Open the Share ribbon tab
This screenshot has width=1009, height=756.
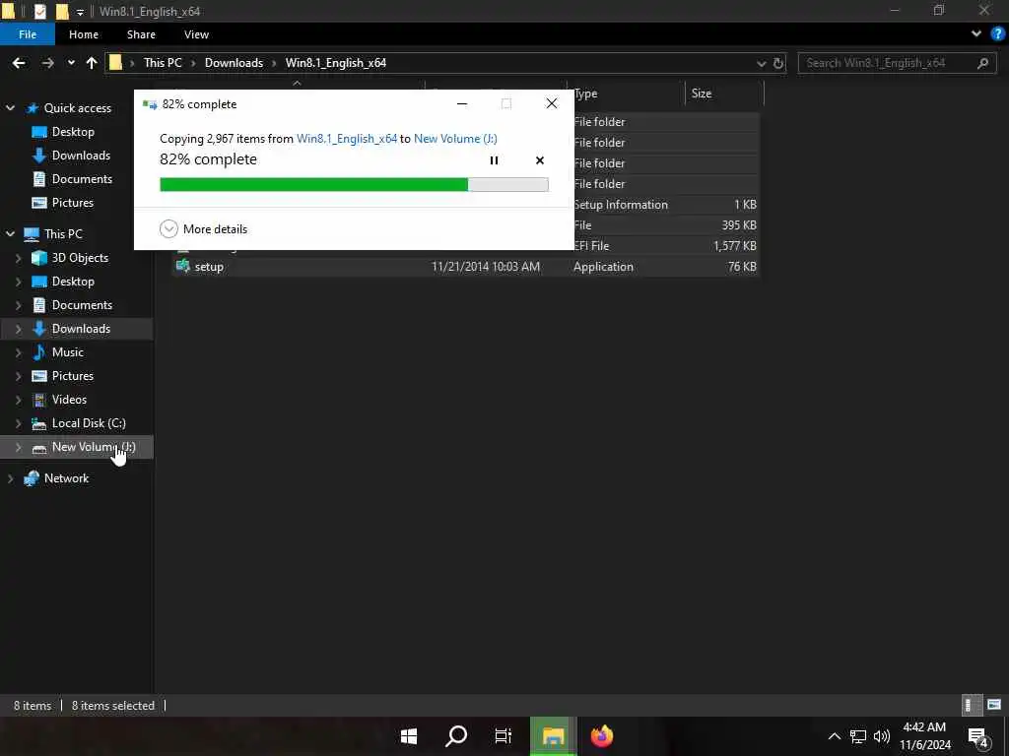[x=141, y=34]
